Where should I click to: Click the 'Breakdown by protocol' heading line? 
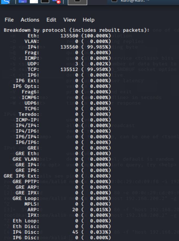[x=76, y=30]
